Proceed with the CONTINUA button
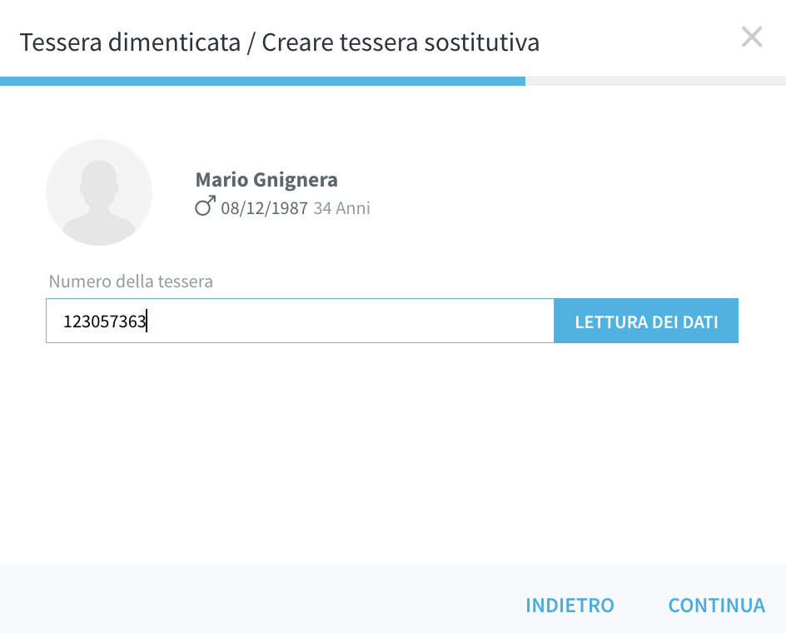Viewport: 786px width, 633px height. coord(717,606)
